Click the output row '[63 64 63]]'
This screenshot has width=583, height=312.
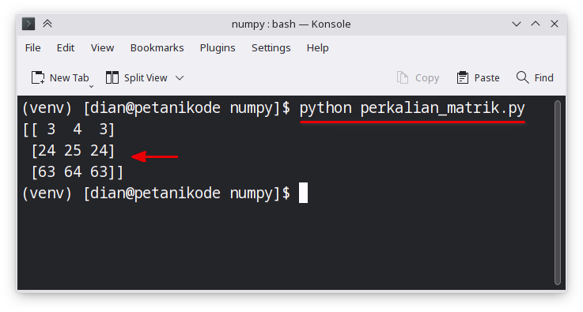pos(78,172)
